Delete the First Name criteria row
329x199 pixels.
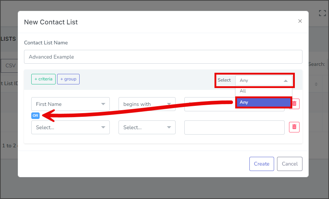(294, 104)
